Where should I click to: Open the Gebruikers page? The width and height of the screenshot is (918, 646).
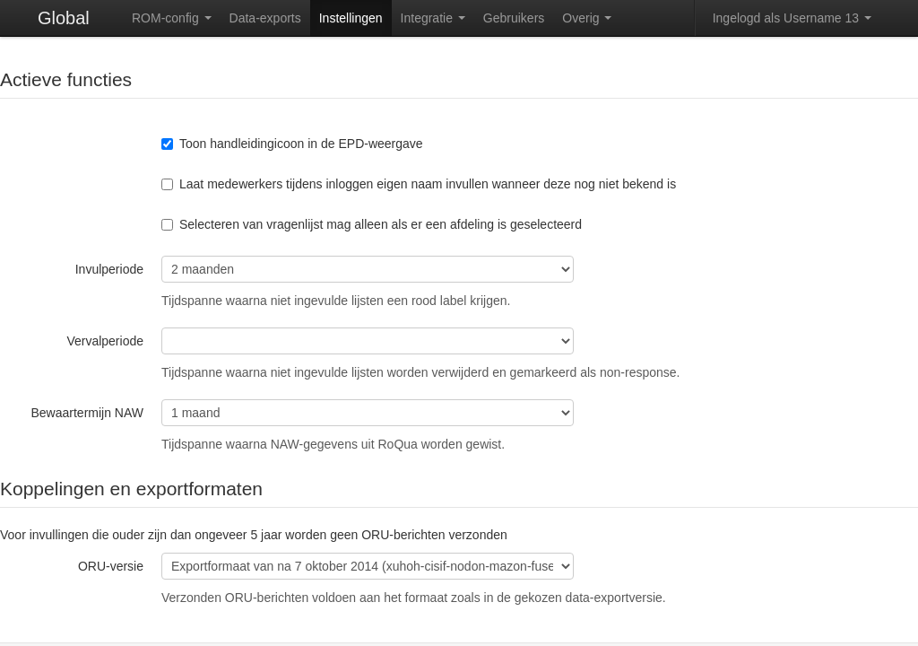(x=513, y=18)
